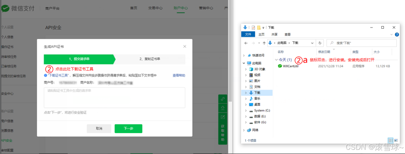Open the 营销中心 nav tab

[x=206, y=8]
